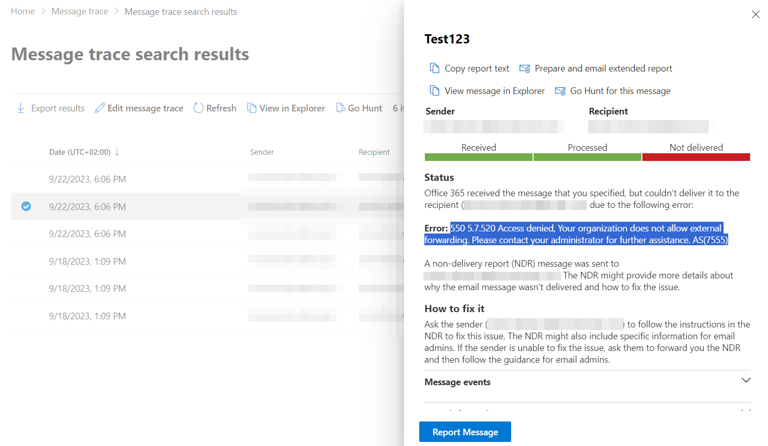Click the highlighted 550 5.7.520 error text
Image resolution: width=768 pixels, height=446 pixels.
pos(576,234)
